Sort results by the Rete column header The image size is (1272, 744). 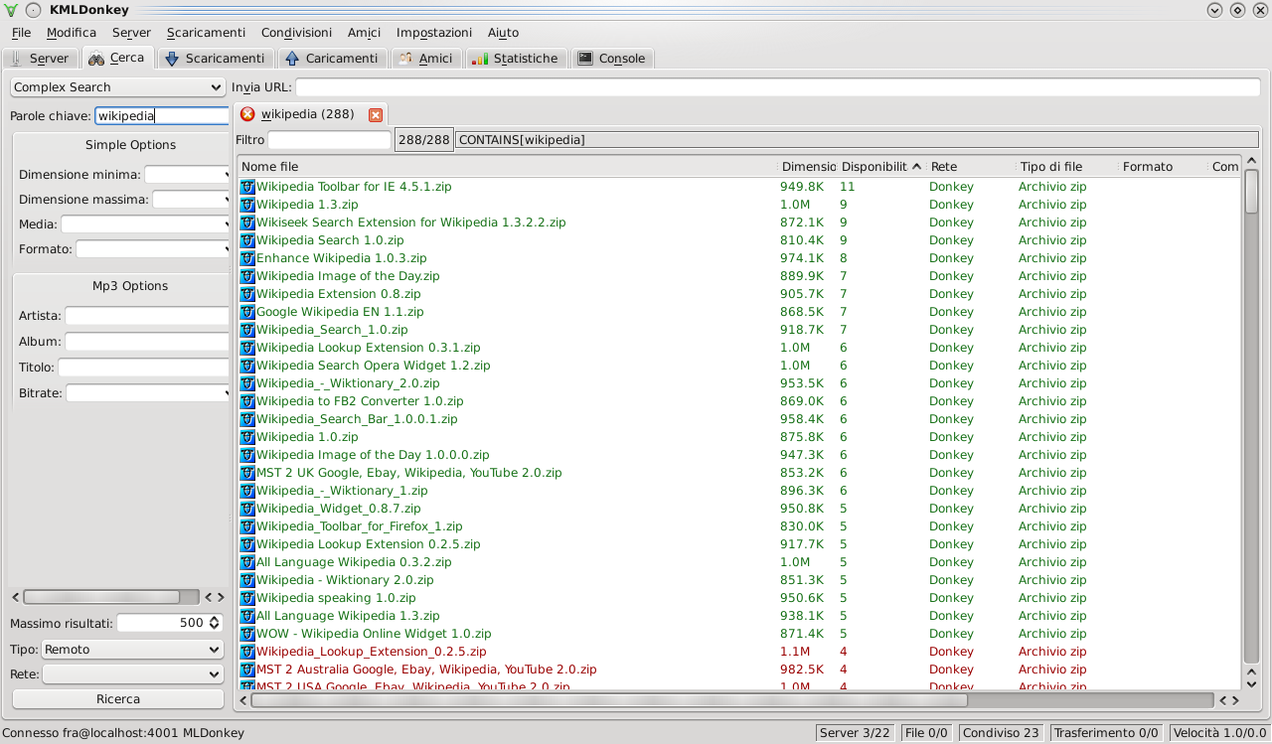971,167
